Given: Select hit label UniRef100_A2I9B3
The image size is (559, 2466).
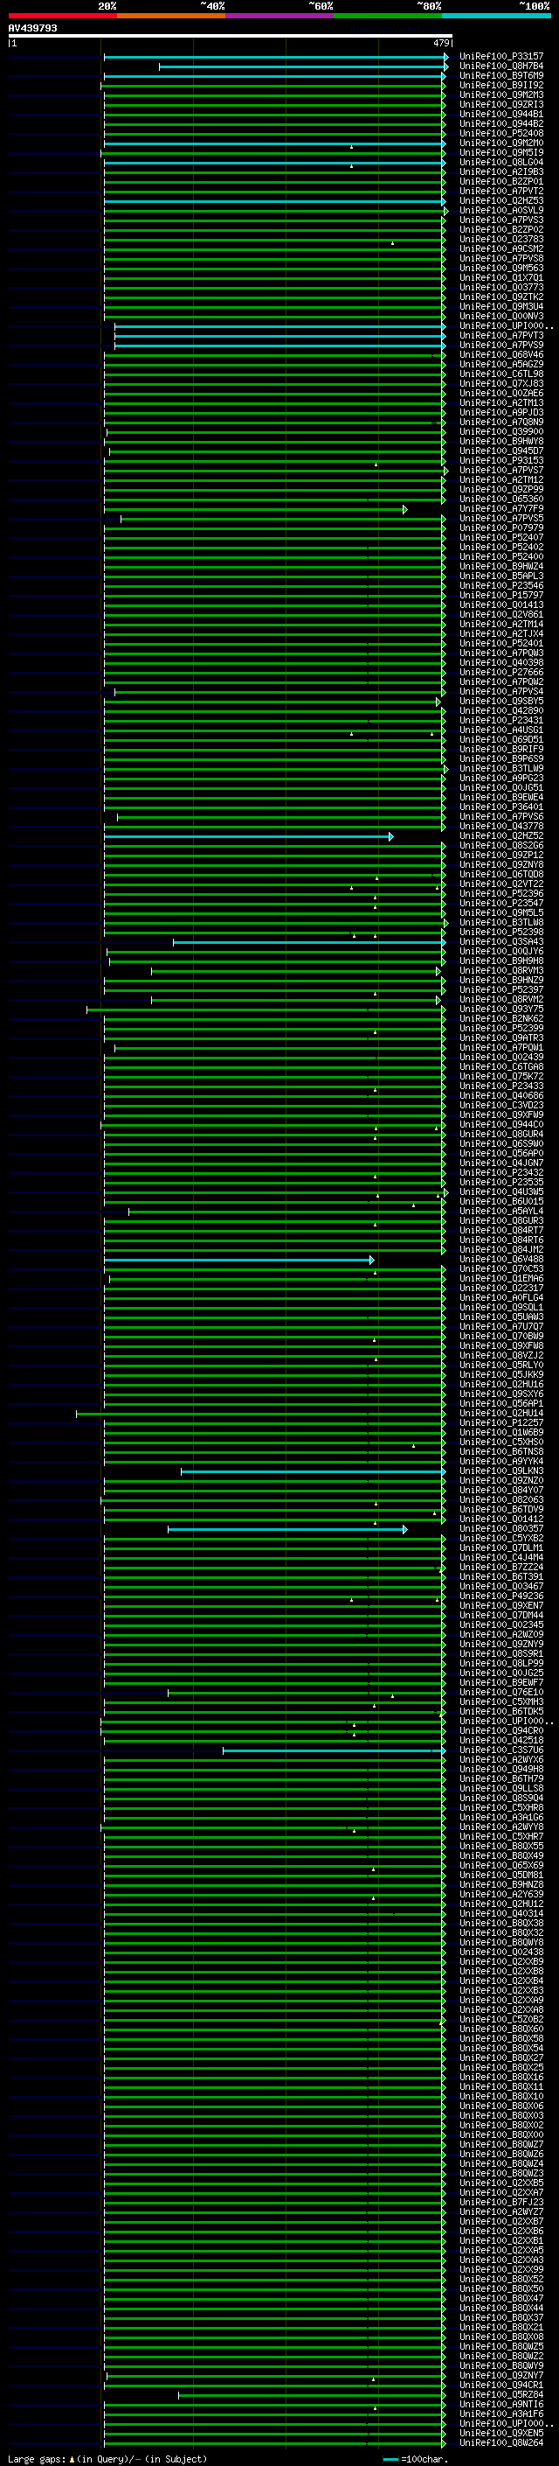Looking at the screenshot, I should (x=500, y=171).
